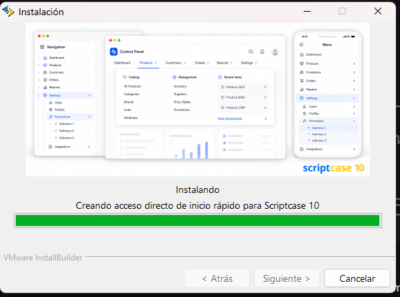Click the green installation progress bar

click(198, 221)
